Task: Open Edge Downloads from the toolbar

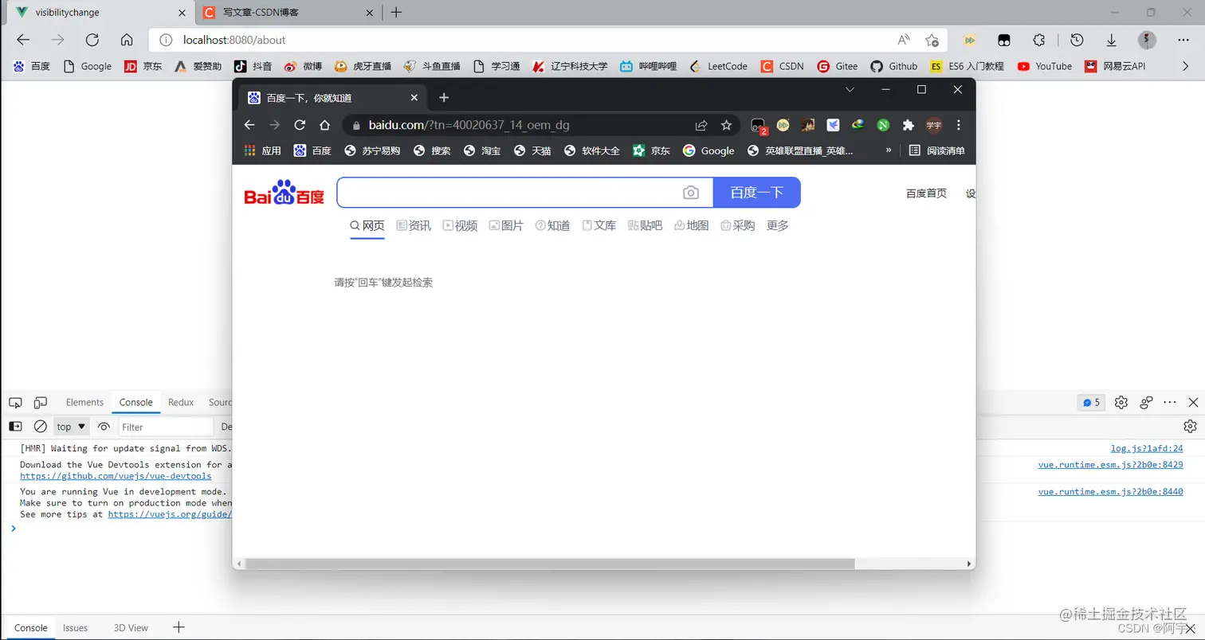Action: [1110, 40]
